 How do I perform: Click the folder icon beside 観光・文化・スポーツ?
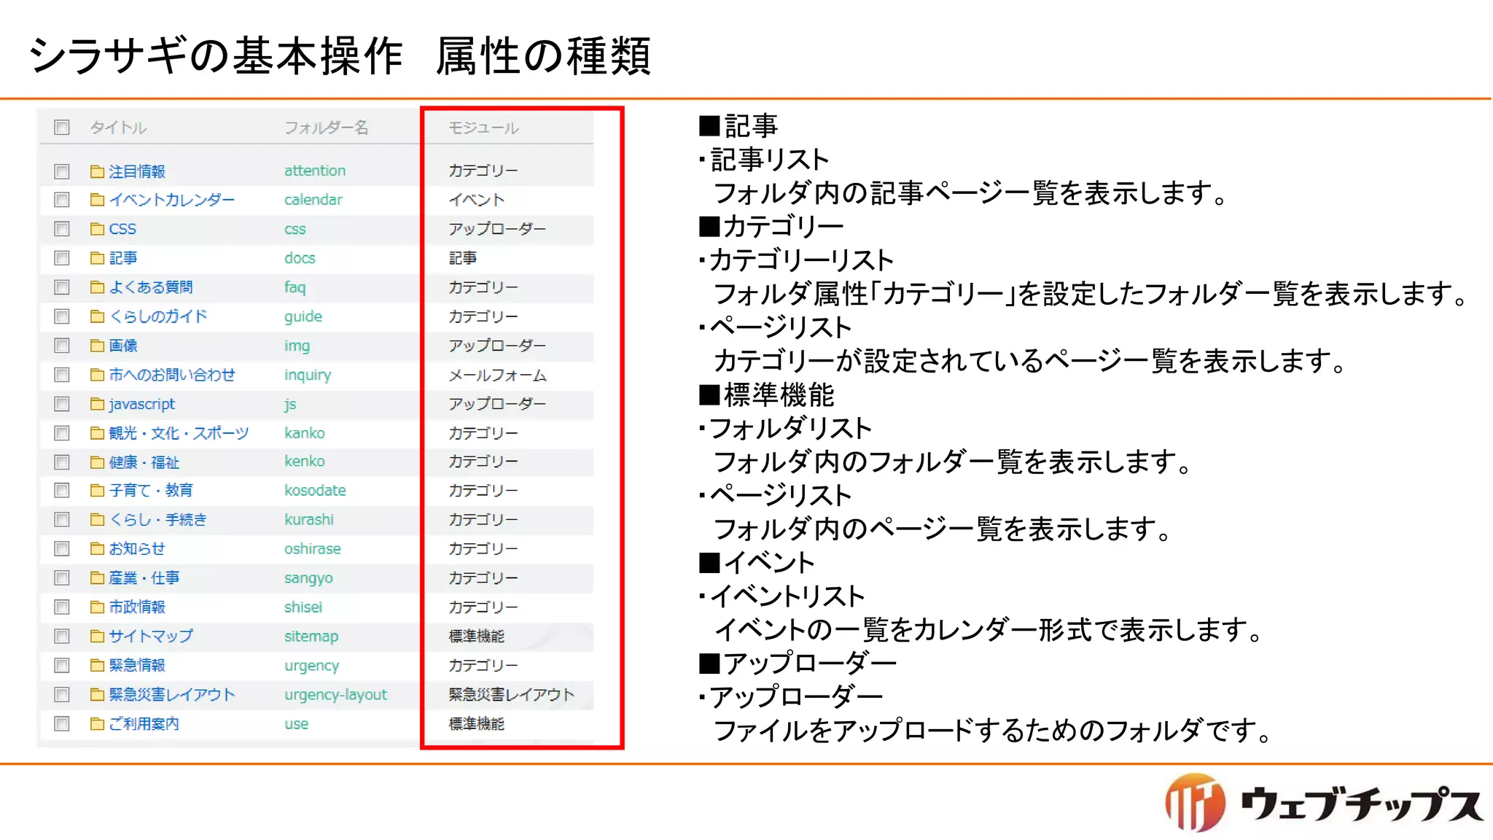coord(97,433)
